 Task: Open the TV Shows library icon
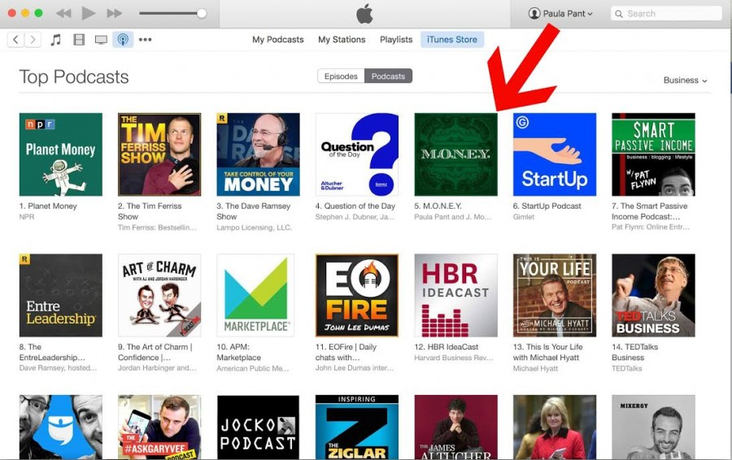(x=101, y=40)
